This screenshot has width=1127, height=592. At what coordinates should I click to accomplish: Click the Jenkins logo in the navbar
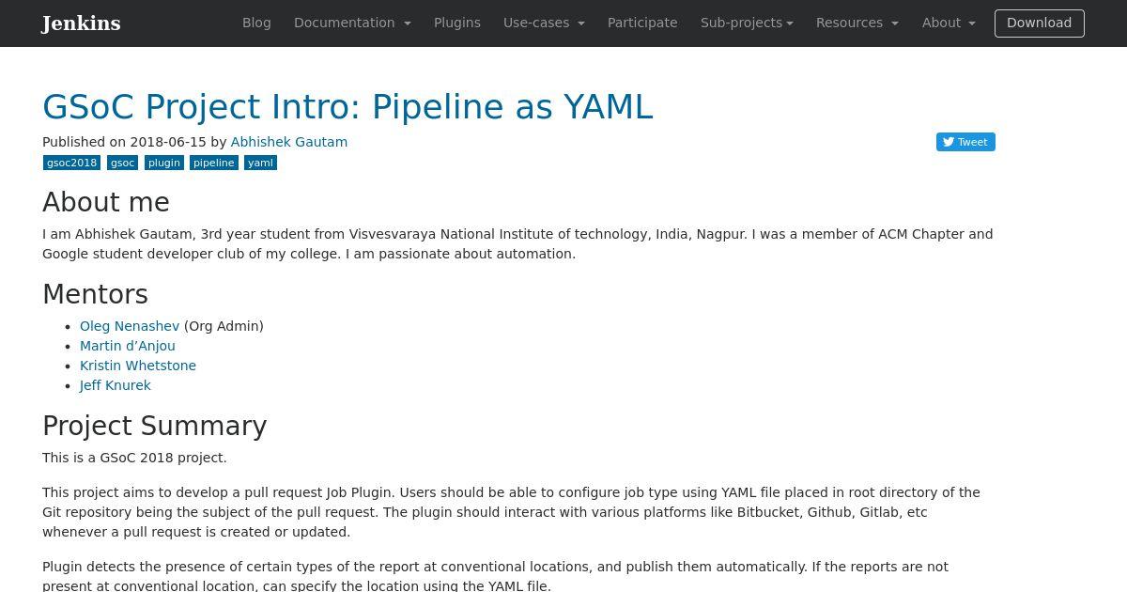81,23
